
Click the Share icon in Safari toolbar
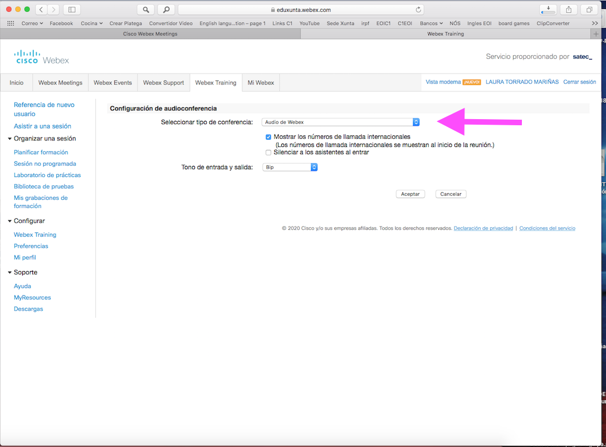tap(569, 9)
